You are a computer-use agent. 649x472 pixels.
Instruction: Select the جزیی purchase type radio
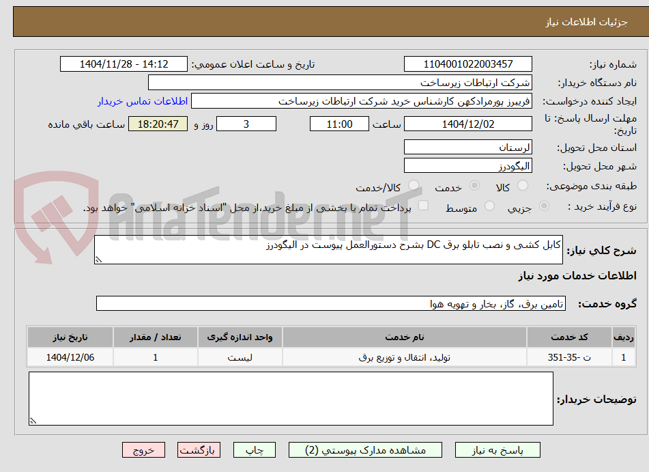[545, 206]
